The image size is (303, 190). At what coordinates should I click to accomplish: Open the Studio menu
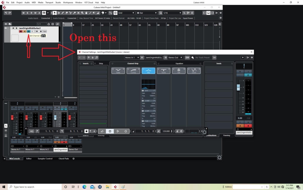(x=58, y=3)
